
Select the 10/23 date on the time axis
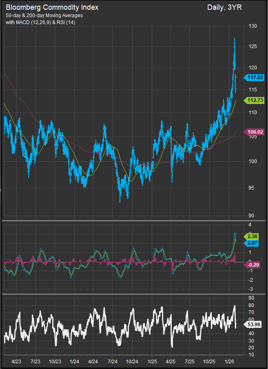click(x=55, y=361)
